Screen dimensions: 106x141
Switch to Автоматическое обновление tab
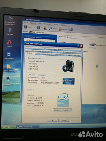click(x=41, y=51)
